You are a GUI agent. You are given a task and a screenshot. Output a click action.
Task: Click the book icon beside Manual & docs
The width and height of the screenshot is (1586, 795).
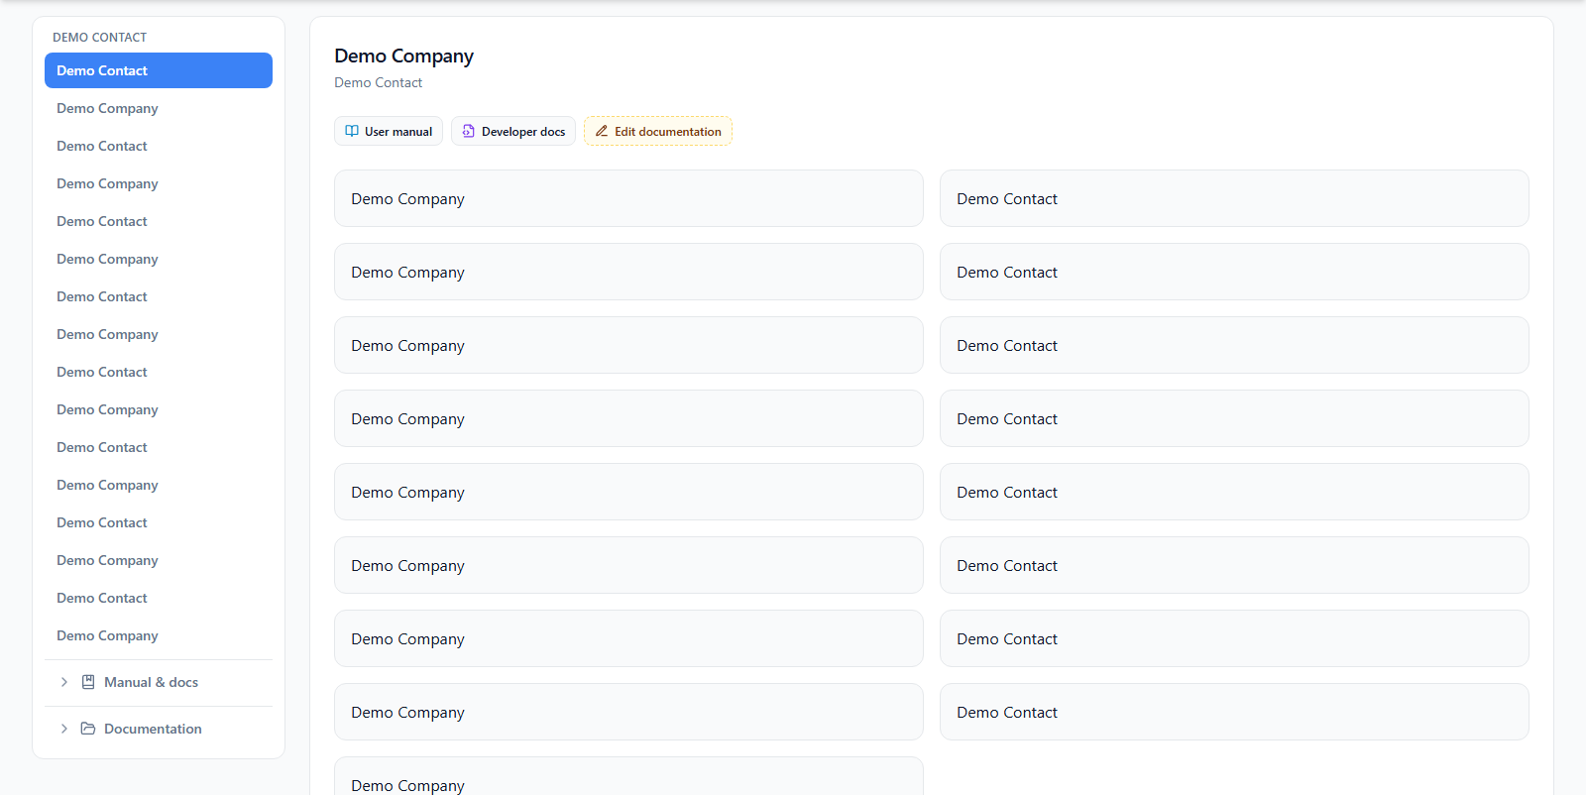tap(88, 682)
